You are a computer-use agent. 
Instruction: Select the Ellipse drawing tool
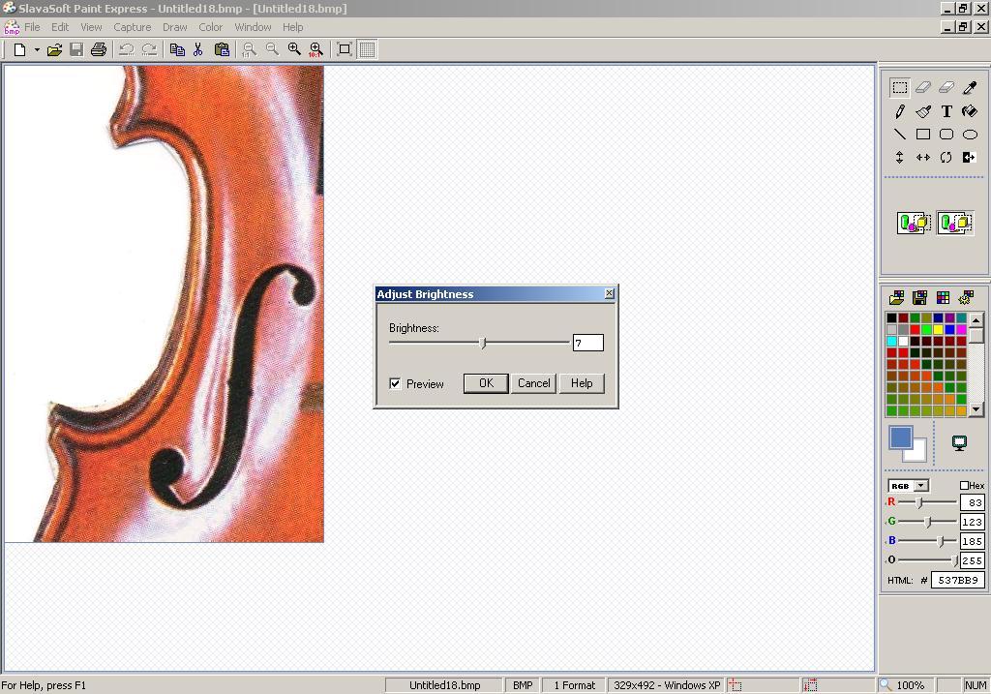point(970,135)
